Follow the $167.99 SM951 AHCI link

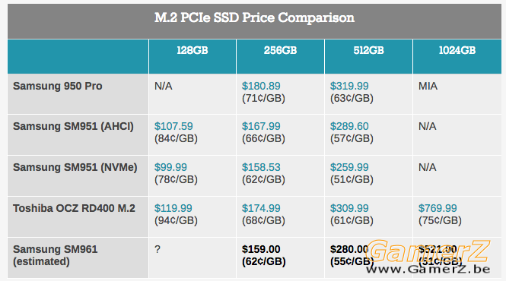[261, 126]
